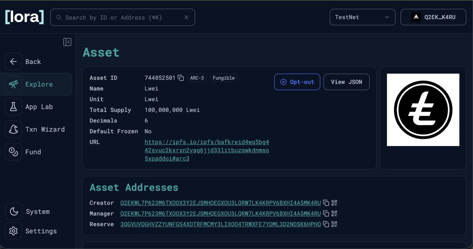Click the Back arrow icon
The image size is (473, 249).
pyautogui.click(x=13, y=61)
